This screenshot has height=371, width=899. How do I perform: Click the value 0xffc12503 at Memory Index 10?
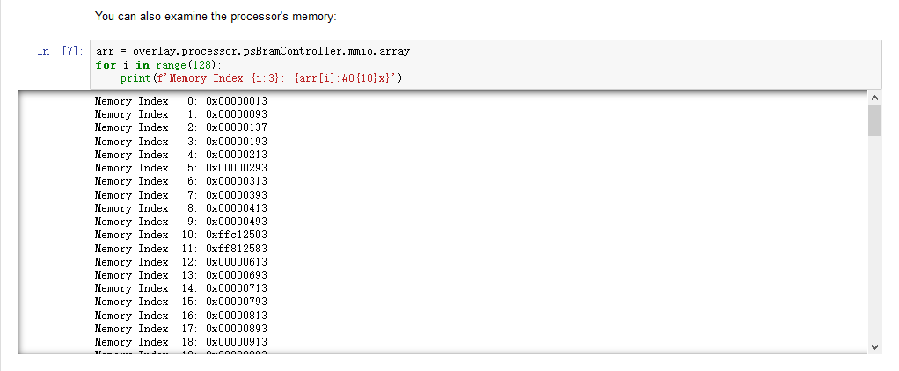click(x=237, y=235)
